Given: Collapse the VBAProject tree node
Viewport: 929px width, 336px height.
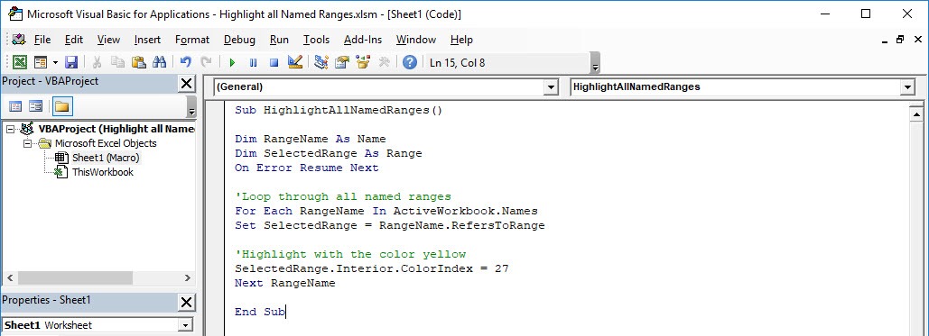Looking at the screenshot, I should pos(11,129).
